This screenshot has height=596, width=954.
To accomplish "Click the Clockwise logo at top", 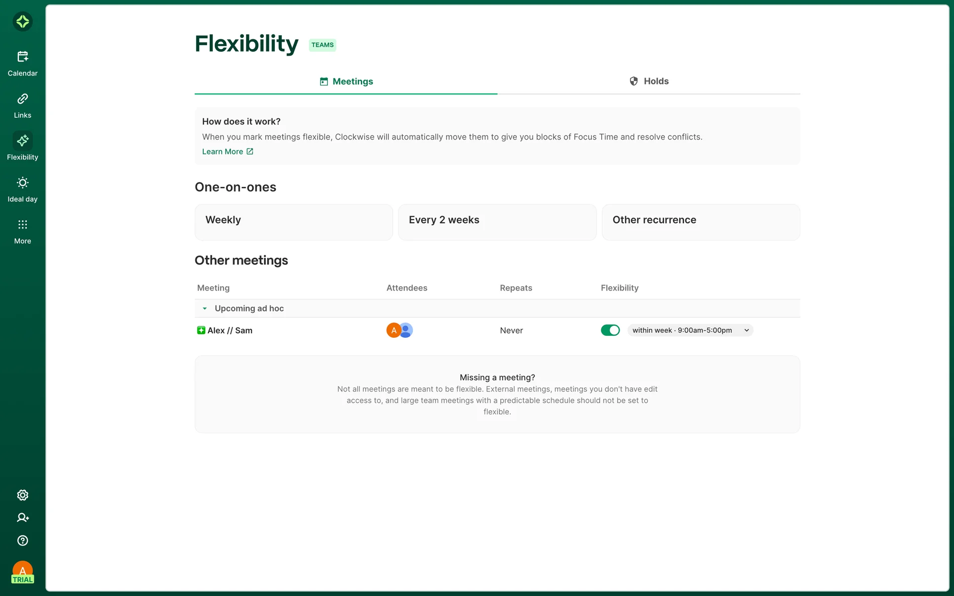I will tap(22, 21).
